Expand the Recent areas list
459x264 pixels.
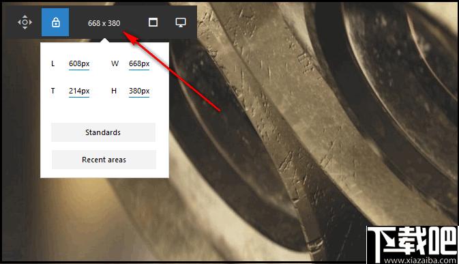[104, 160]
